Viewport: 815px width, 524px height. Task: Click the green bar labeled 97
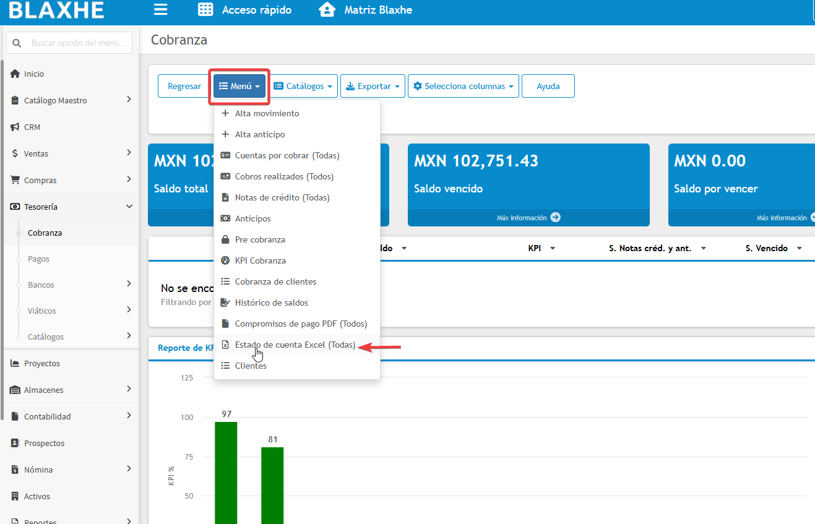pyautogui.click(x=226, y=473)
